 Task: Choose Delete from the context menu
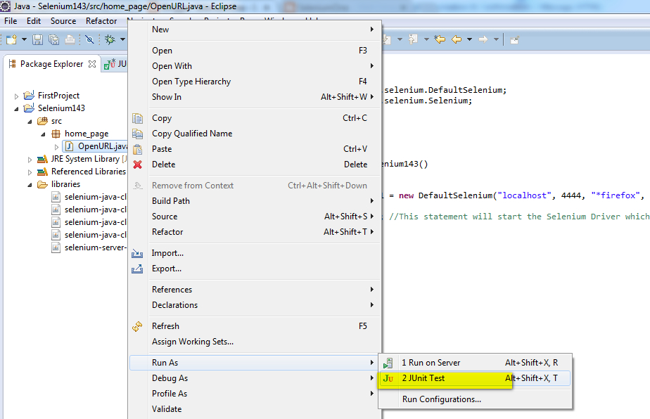254,165
